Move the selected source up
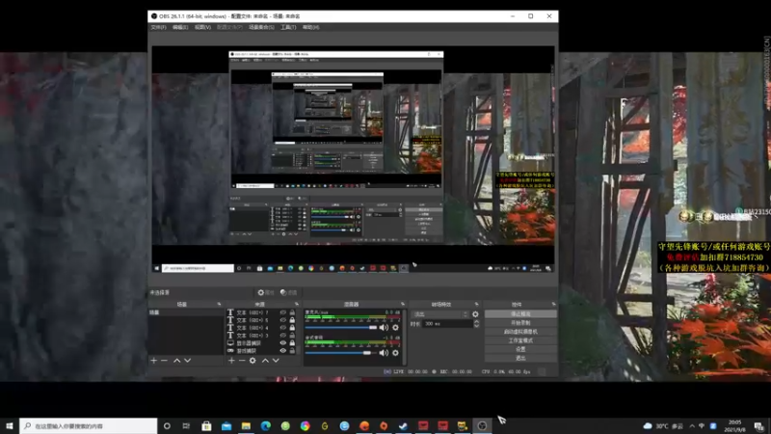The image size is (771, 434). pos(265,361)
